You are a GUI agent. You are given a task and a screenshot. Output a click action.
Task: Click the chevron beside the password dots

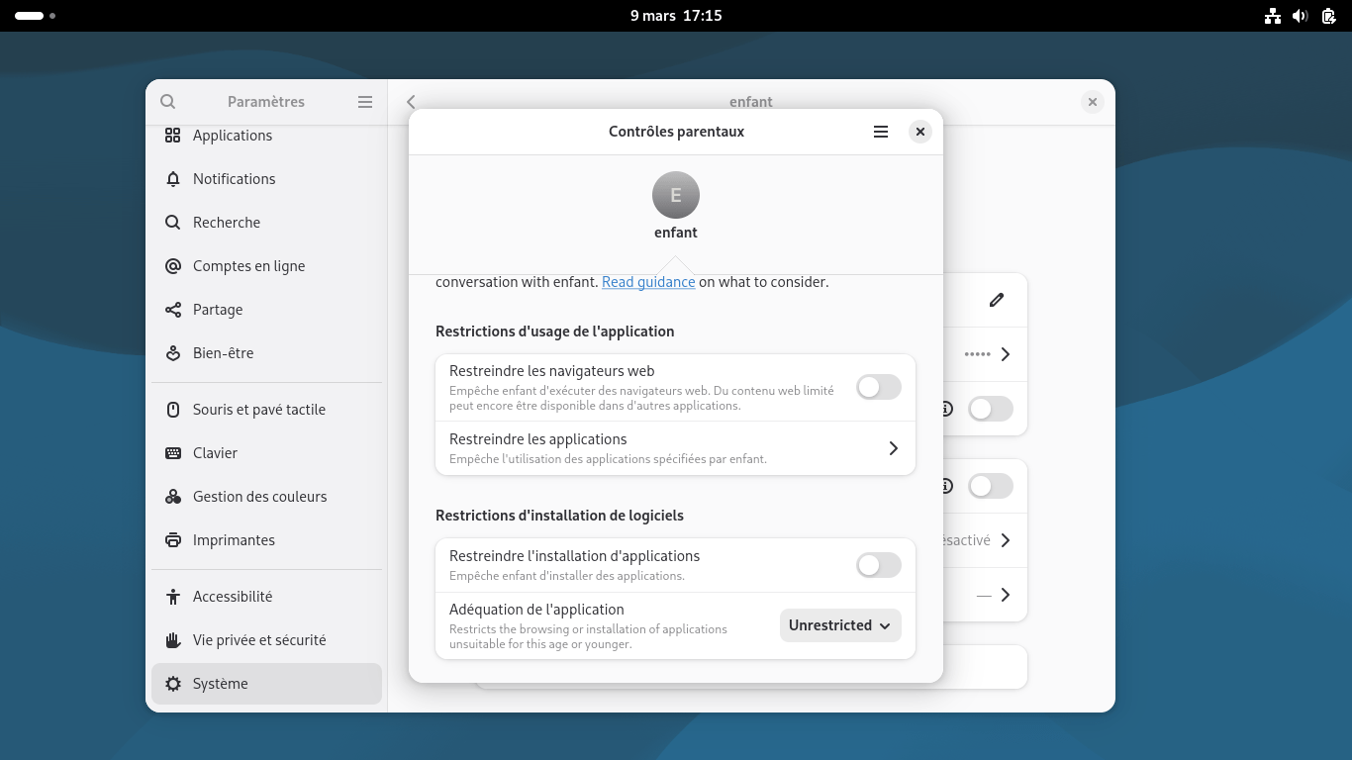[x=1006, y=354]
